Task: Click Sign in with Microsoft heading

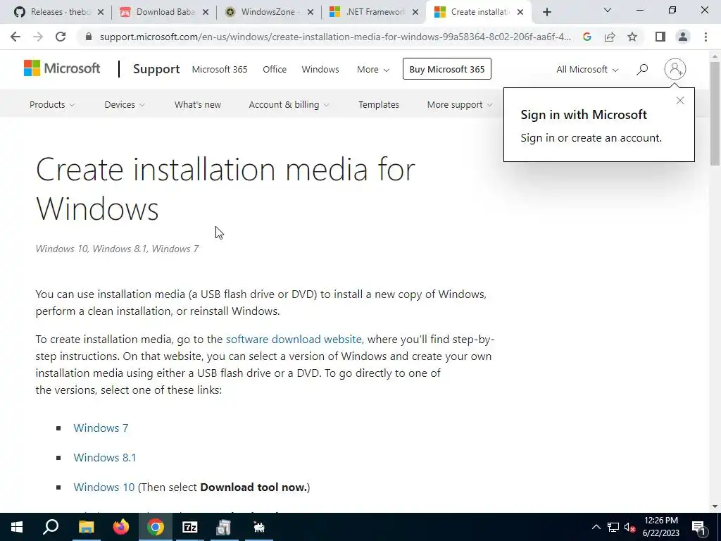Action: point(584,115)
